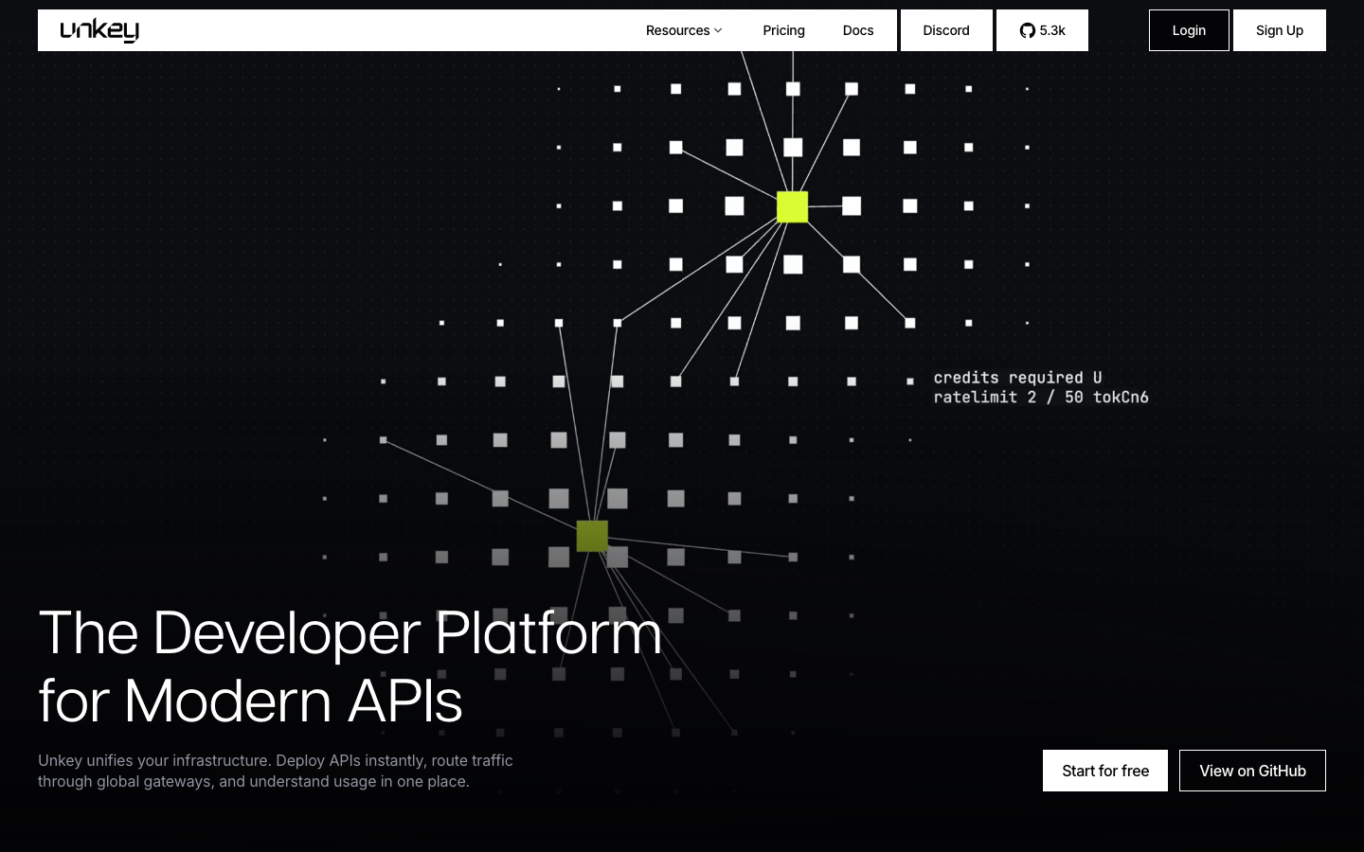Click the 'The Developer Platform' headline
Viewport: 1364px width, 852px height.
coord(350,632)
